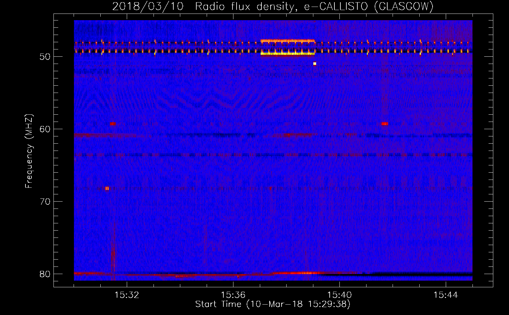Select the 15:36 time tick label
The height and width of the screenshot is (315, 509).
click(233, 295)
